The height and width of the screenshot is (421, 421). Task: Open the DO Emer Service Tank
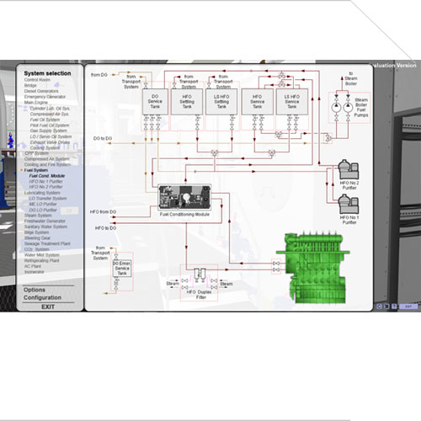click(x=122, y=269)
